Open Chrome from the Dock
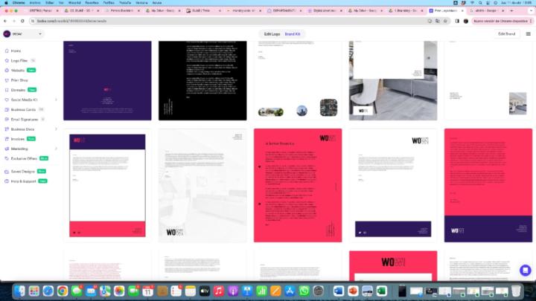The width and height of the screenshot is (536, 301). [x=63, y=291]
